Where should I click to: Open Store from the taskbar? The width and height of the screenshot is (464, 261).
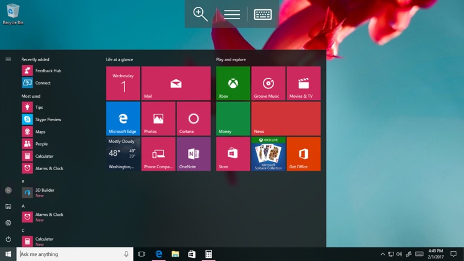pyautogui.click(x=192, y=254)
